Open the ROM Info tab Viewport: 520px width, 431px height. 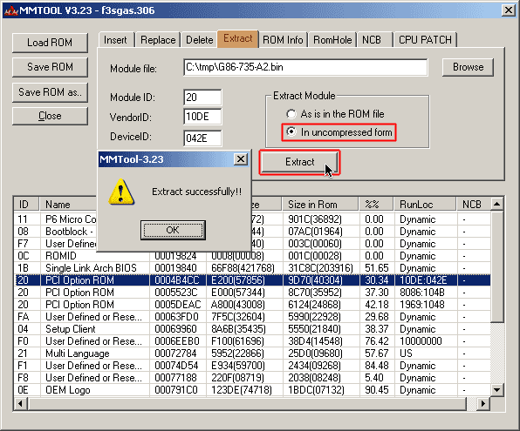coord(283,40)
